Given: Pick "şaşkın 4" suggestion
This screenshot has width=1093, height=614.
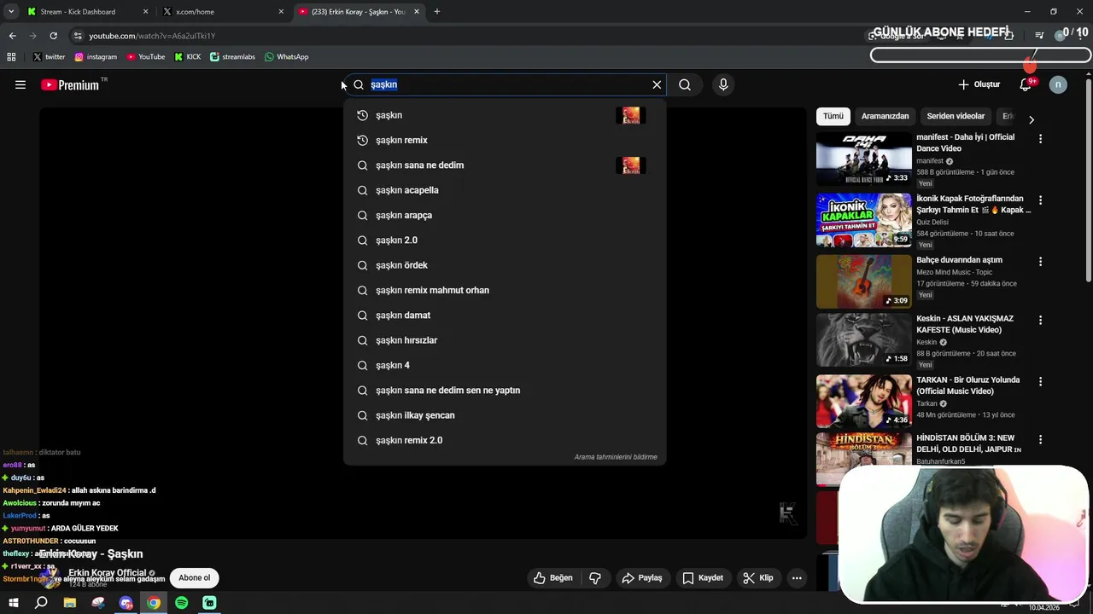Looking at the screenshot, I should click(504, 365).
